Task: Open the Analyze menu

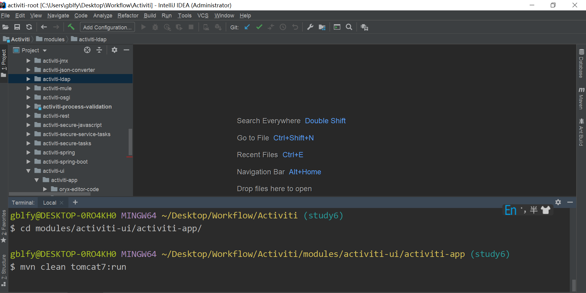Action: [x=103, y=16]
